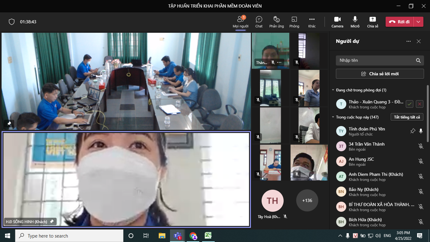The image size is (430, 242).
Task: Click the Chia sẻ lời mời button
Action: click(380, 74)
